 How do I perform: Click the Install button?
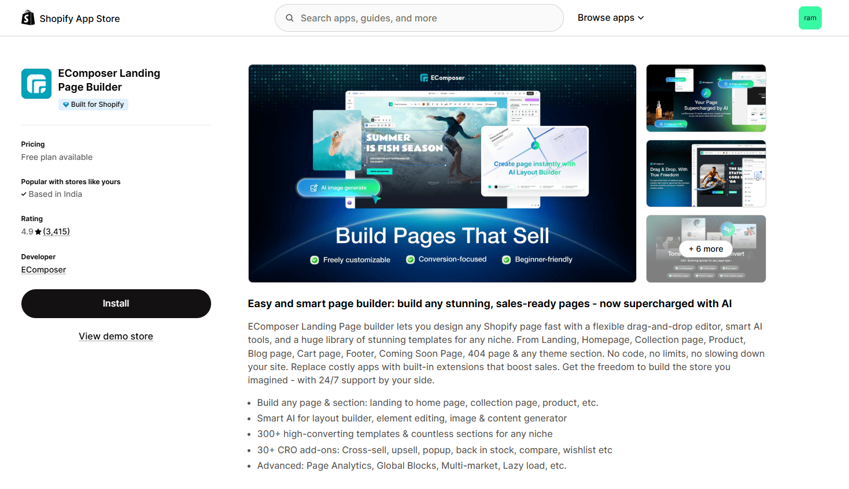[x=116, y=304]
